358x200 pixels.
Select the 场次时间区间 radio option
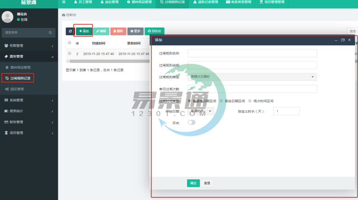pos(250,100)
